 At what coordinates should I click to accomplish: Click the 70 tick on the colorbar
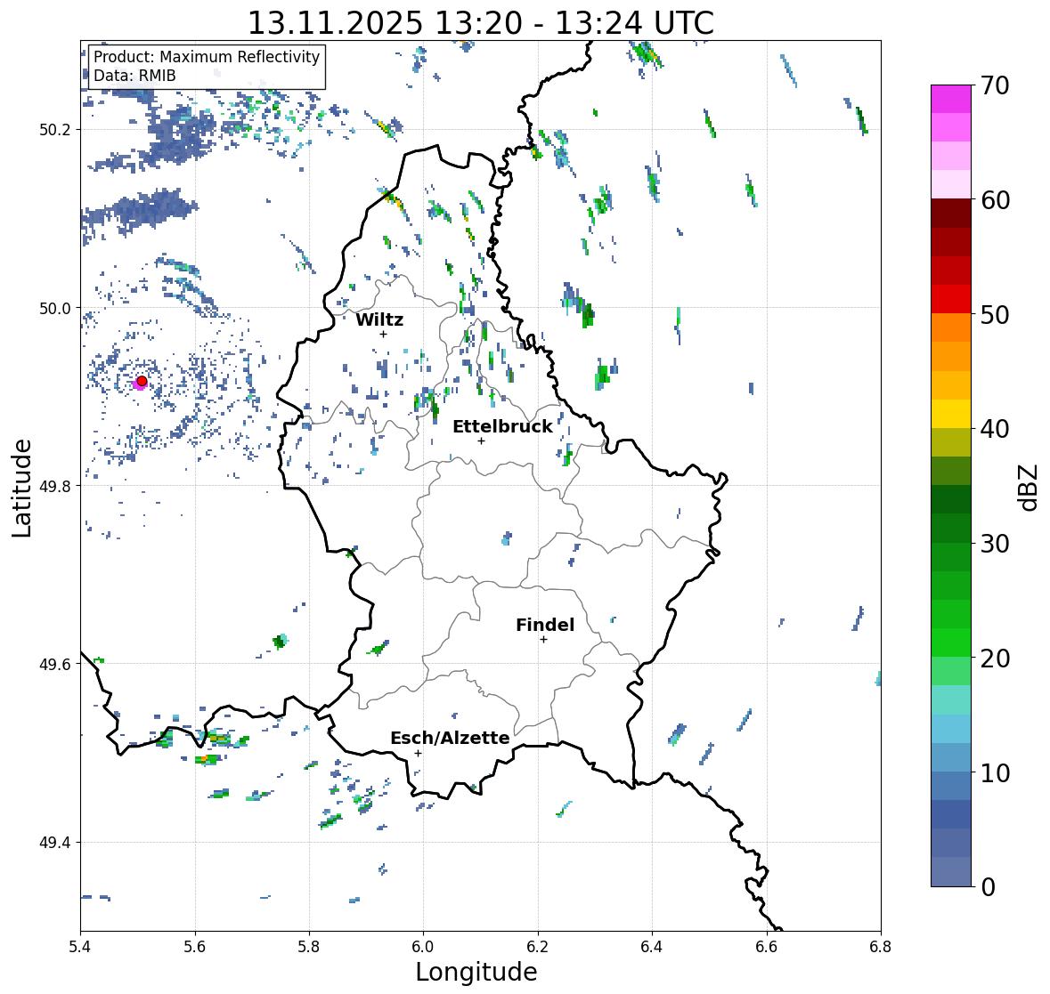coord(995,85)
